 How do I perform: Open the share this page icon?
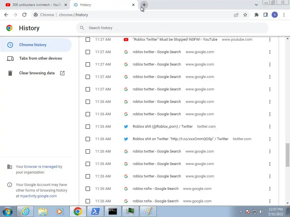tap(236, 15)
